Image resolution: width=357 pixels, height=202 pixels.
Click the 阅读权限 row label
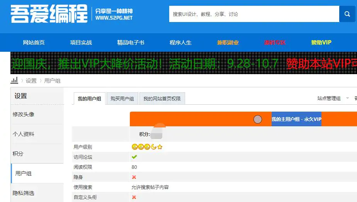(x=83, y=167)
